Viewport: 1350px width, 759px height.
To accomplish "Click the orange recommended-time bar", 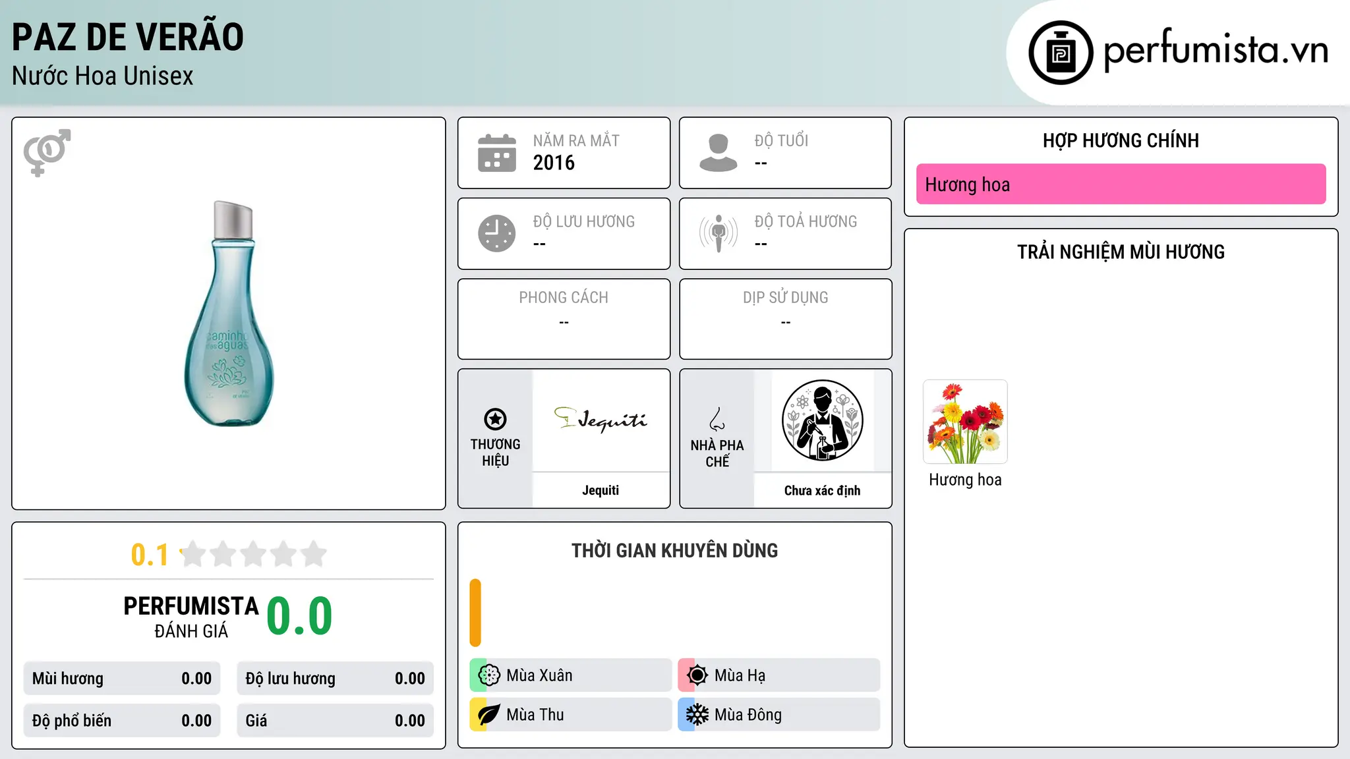I will point(475,613).
